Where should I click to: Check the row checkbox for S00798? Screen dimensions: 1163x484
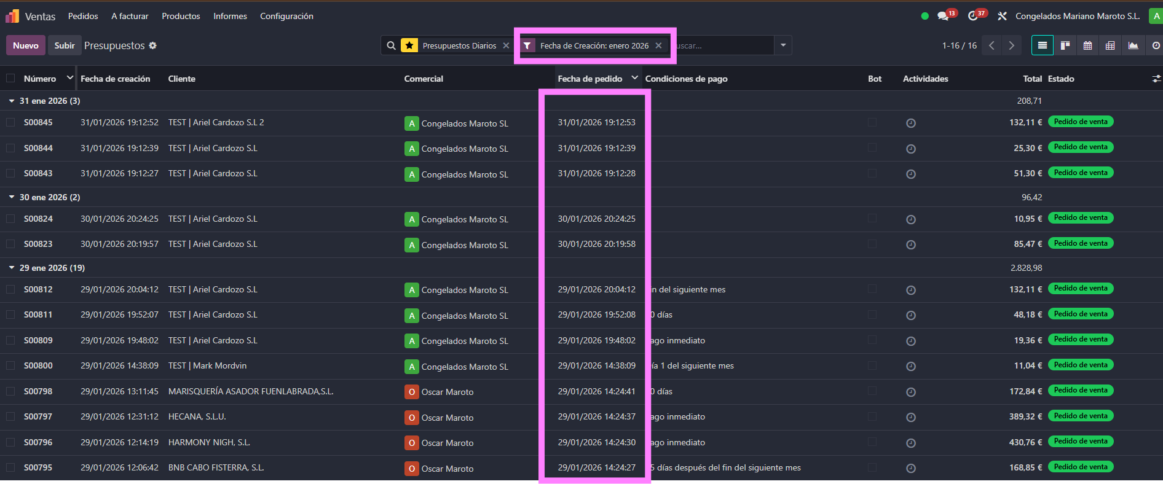tap(10, 391)
